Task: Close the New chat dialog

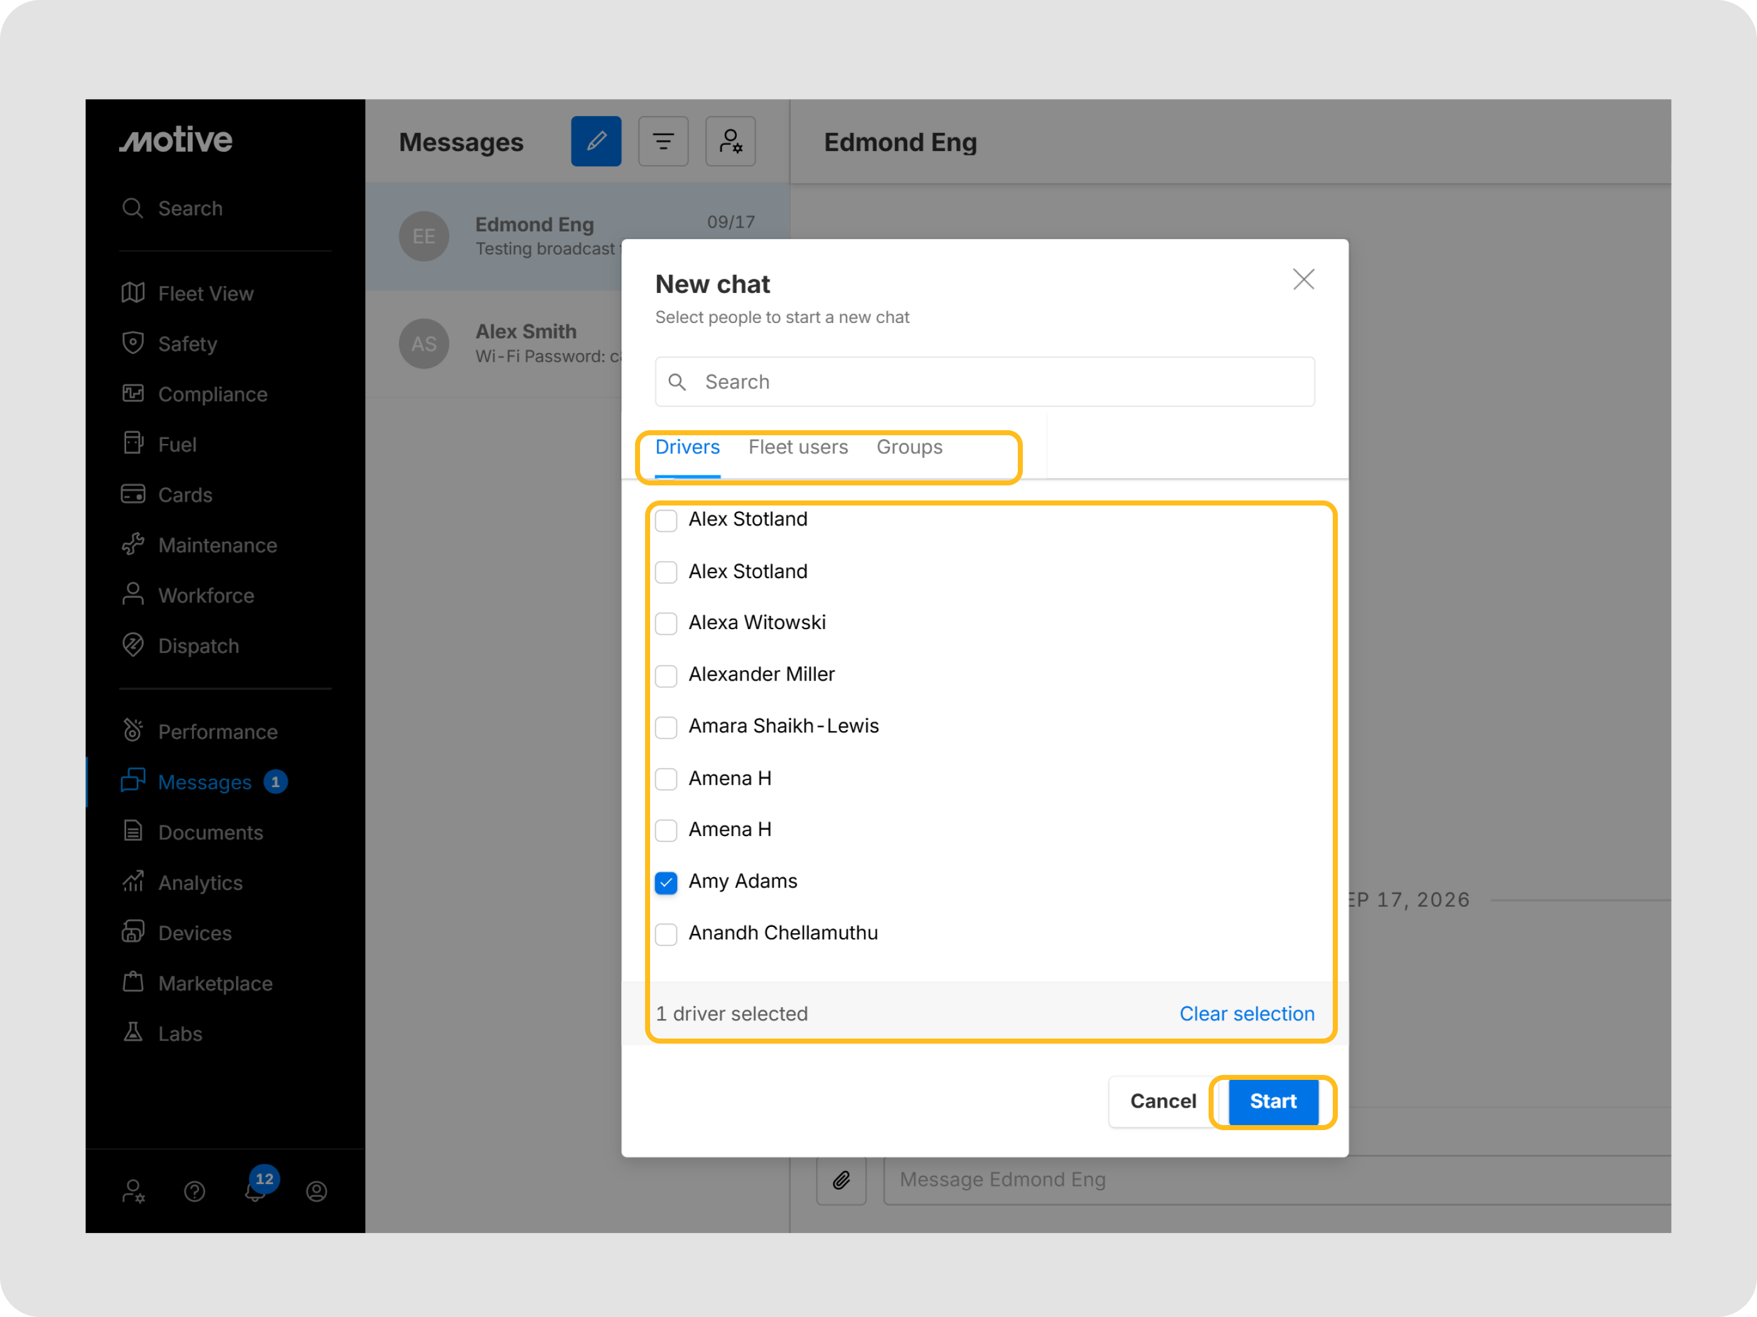Action: click(1303, 280)
